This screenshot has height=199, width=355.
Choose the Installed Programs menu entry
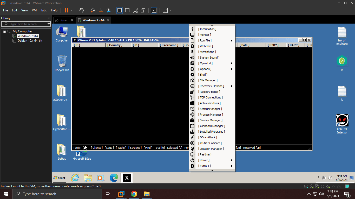(212, 132)
